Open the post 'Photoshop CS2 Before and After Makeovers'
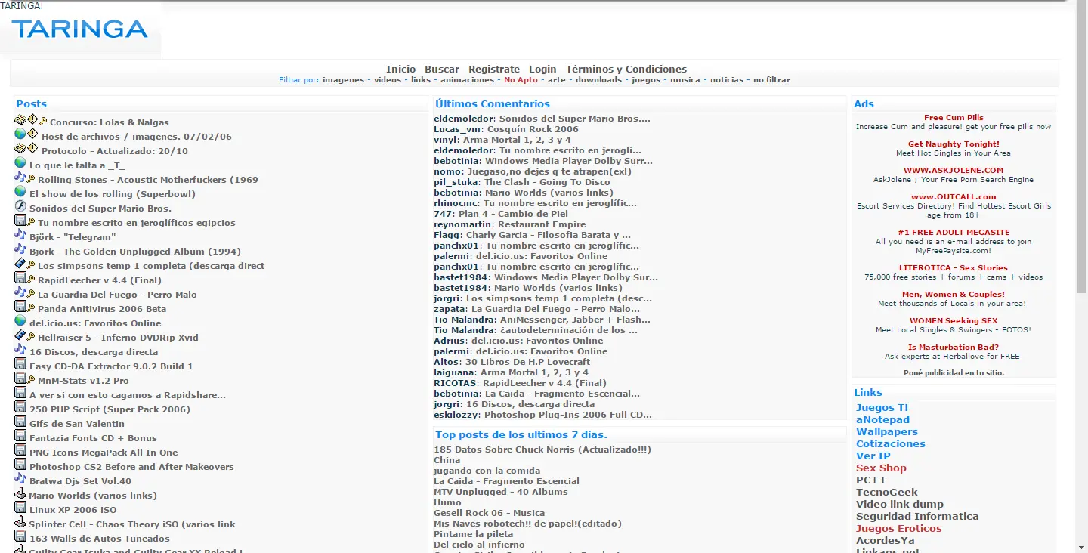The width and height of the screenshot is (1088, 553). [x=131, y=467]
